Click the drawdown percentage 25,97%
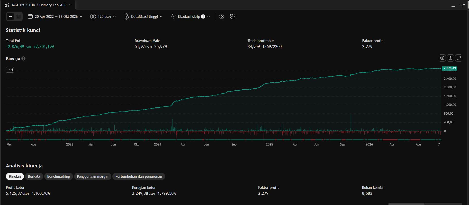 161,47
